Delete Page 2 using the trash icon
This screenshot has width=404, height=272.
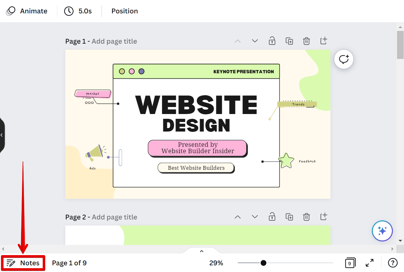pyautogui.click(x=306, y=217)
